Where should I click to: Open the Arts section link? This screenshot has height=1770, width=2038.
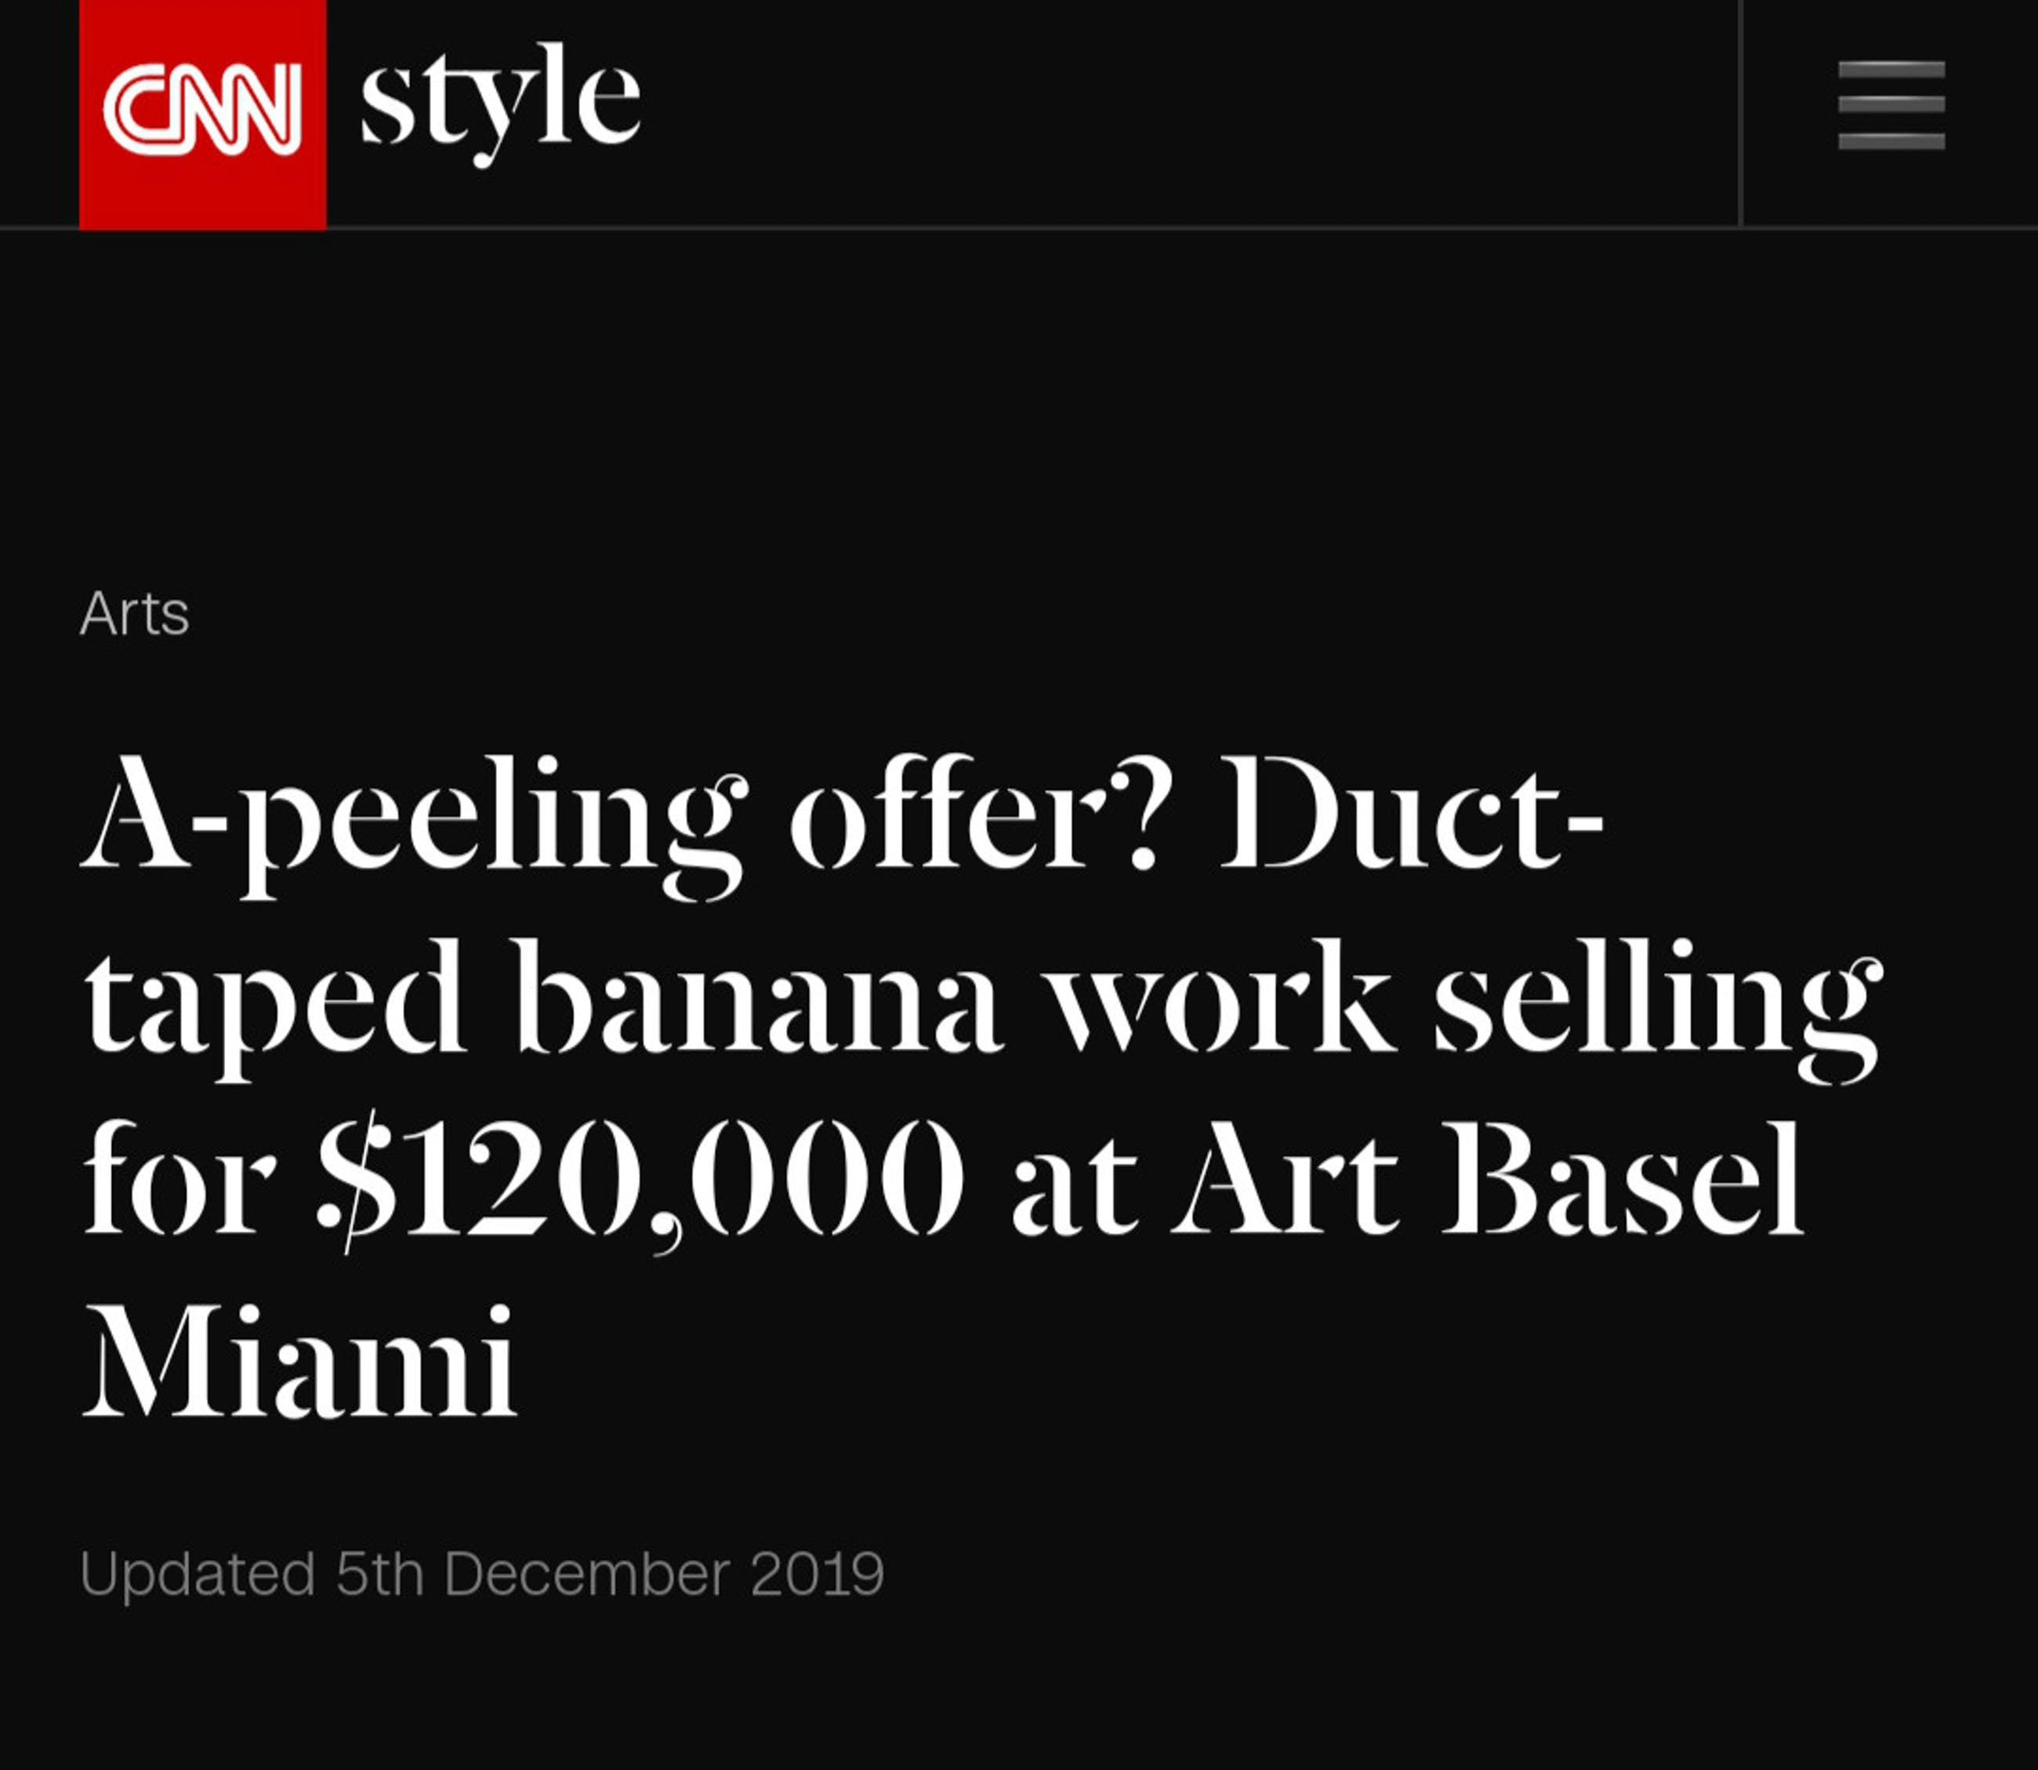click(x=134, y=615)
